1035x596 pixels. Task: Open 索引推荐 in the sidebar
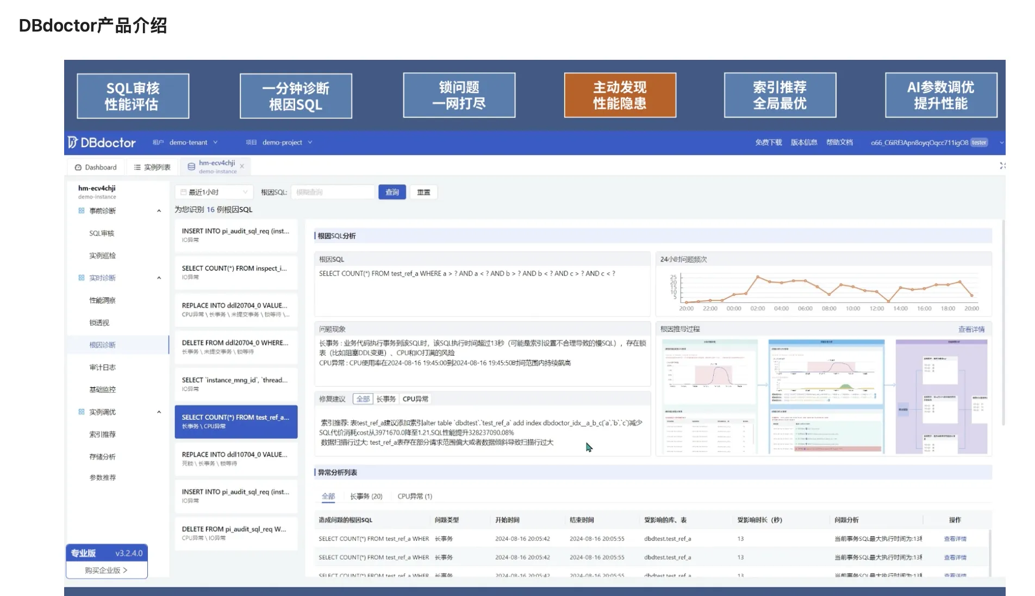102,434
